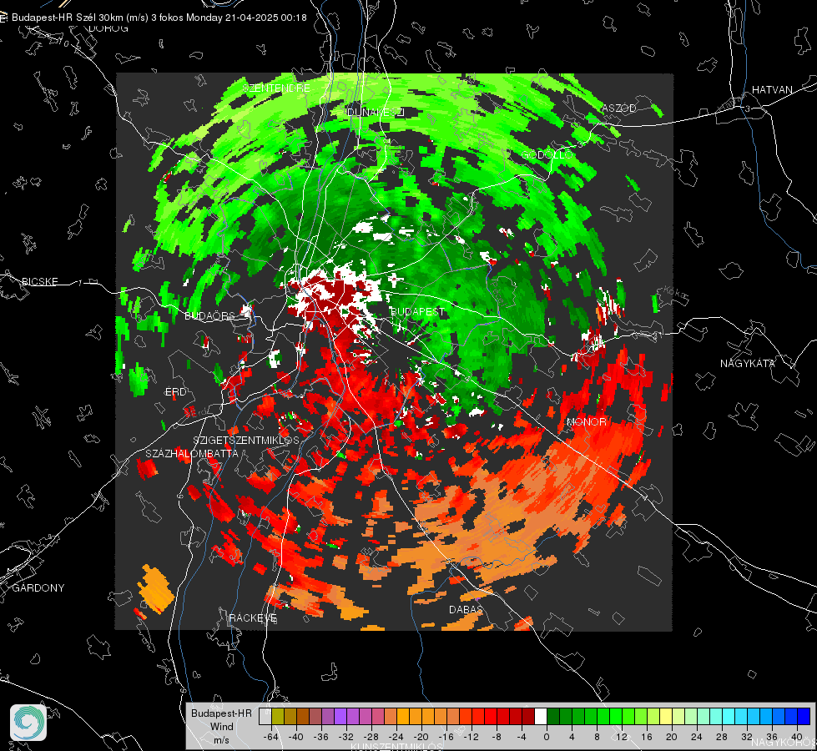817x751 pixels.
Task: Click the GODOLLO town label
Action: pos(547,154)
